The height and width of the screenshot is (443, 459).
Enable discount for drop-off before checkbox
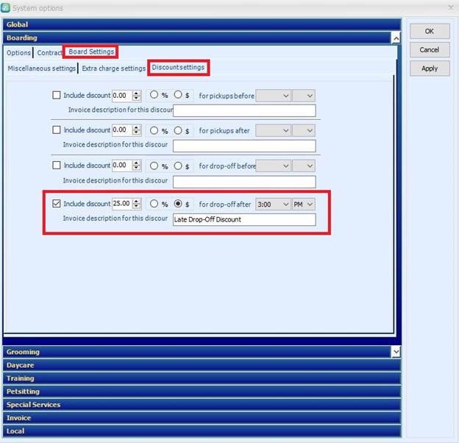point(56,165)
